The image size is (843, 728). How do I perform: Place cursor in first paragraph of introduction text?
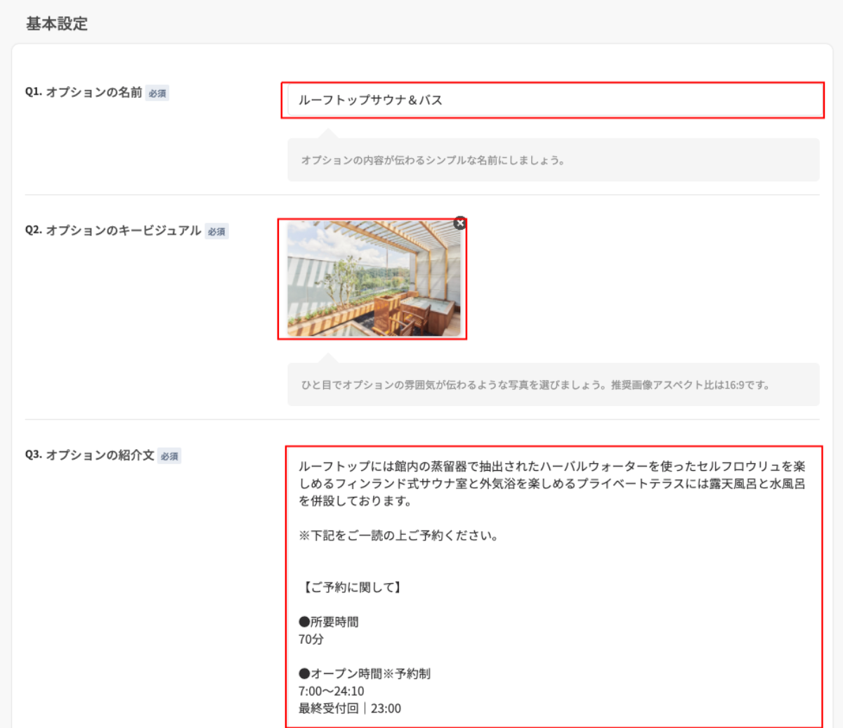(x=551, y=483)
